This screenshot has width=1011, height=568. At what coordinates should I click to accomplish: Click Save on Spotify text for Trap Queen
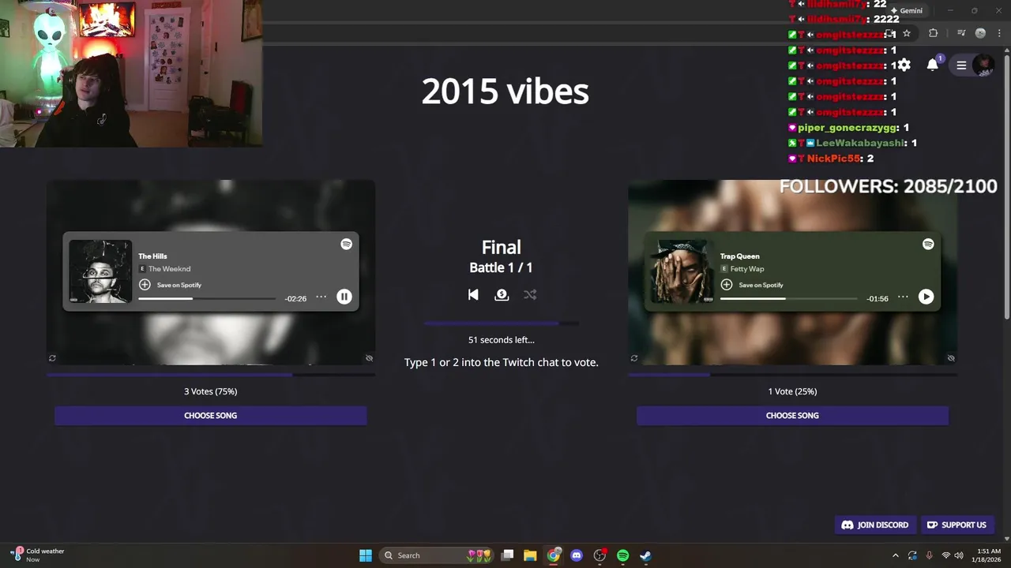[761, 285]
